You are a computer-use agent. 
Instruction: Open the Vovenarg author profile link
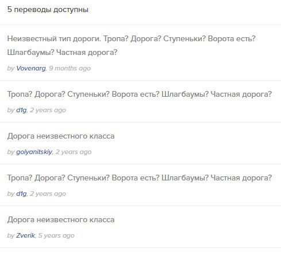click(x=31, y=68)
